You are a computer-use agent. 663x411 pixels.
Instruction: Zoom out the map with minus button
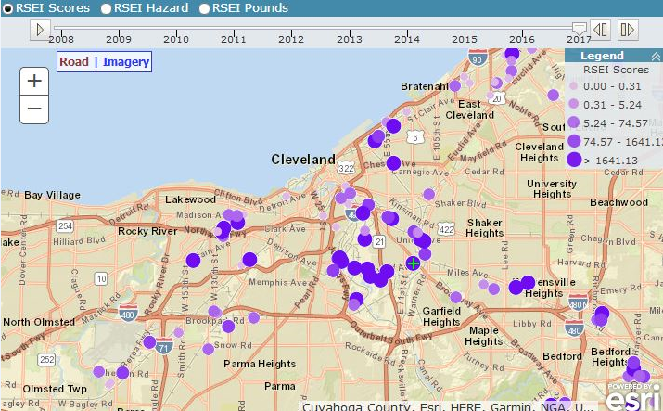tap(34, 109)
